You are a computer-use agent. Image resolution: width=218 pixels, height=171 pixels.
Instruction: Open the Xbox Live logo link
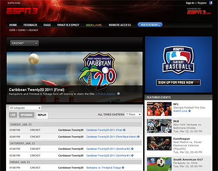(x=94, y=25)
